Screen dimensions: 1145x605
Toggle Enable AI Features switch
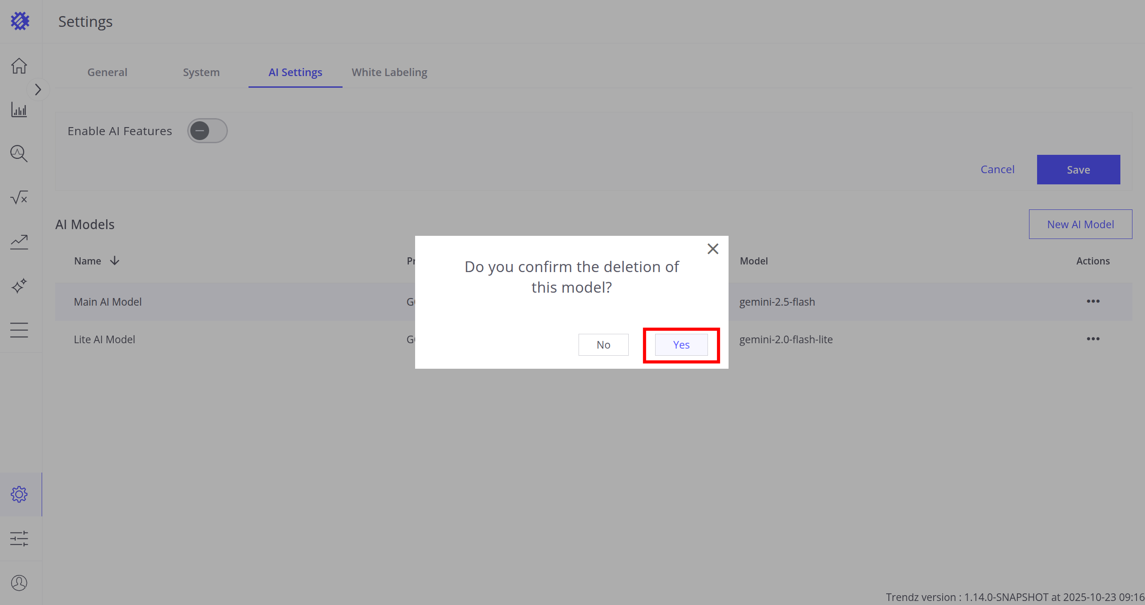pos(207,131)
